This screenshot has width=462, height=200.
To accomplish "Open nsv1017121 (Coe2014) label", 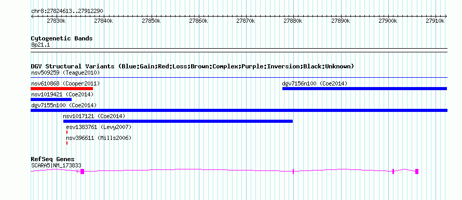I will [94, 116].
